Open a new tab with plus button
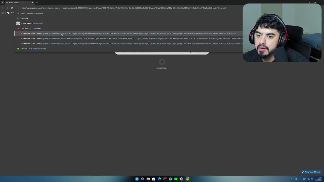 pos(37,3)
